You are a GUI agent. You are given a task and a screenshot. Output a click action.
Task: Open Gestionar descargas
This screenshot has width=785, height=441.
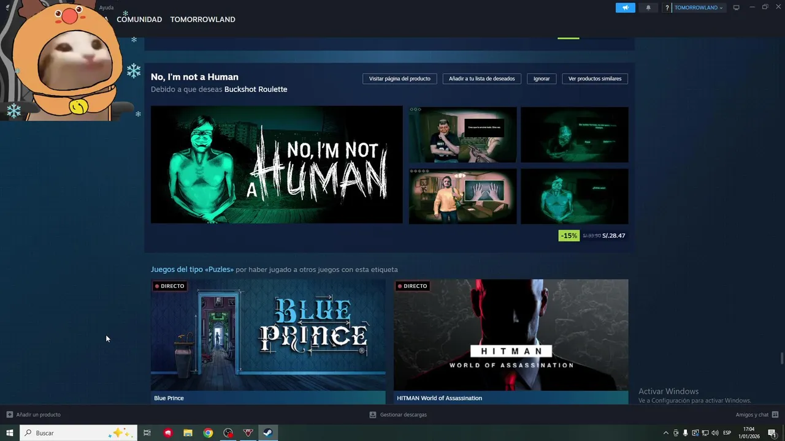398,415
